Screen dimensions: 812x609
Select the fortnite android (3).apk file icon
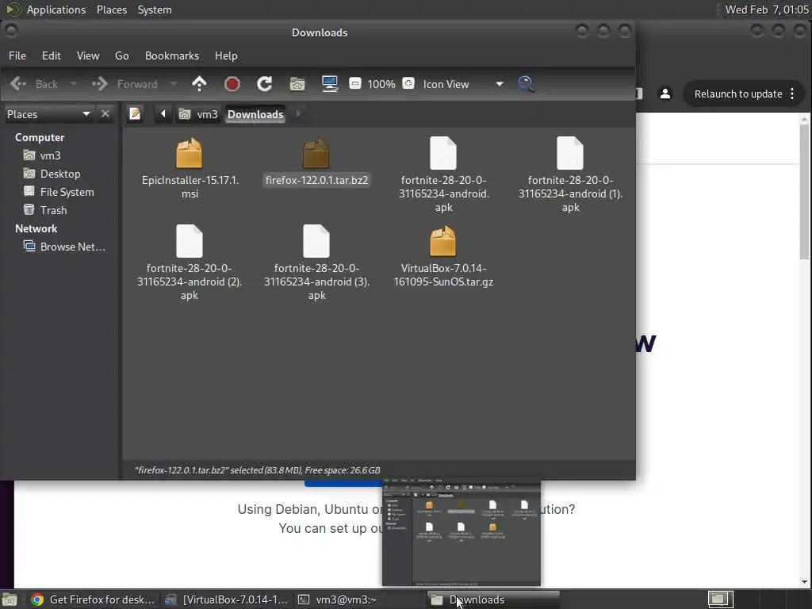[x=316, y=241]
